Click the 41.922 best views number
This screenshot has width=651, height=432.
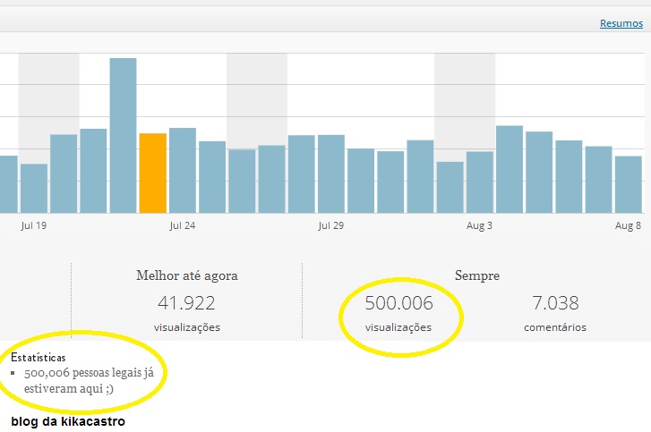186,302
